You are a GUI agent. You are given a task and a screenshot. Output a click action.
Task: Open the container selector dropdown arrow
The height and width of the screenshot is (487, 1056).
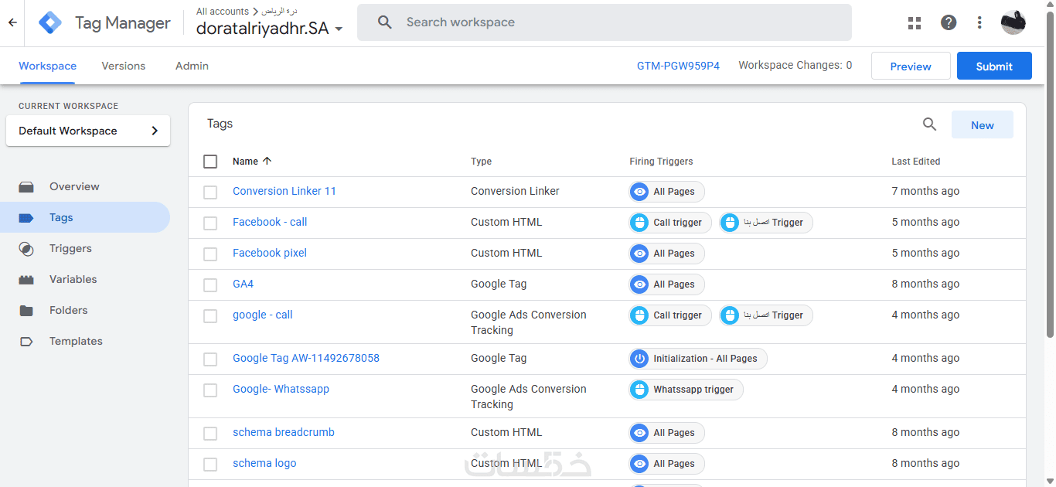339,29
